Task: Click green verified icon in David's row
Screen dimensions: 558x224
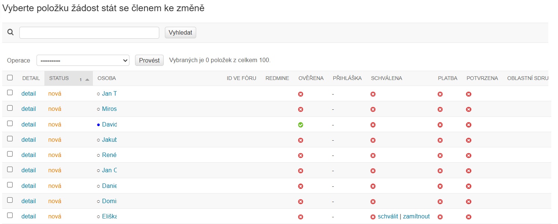Action: pos(301,125)
